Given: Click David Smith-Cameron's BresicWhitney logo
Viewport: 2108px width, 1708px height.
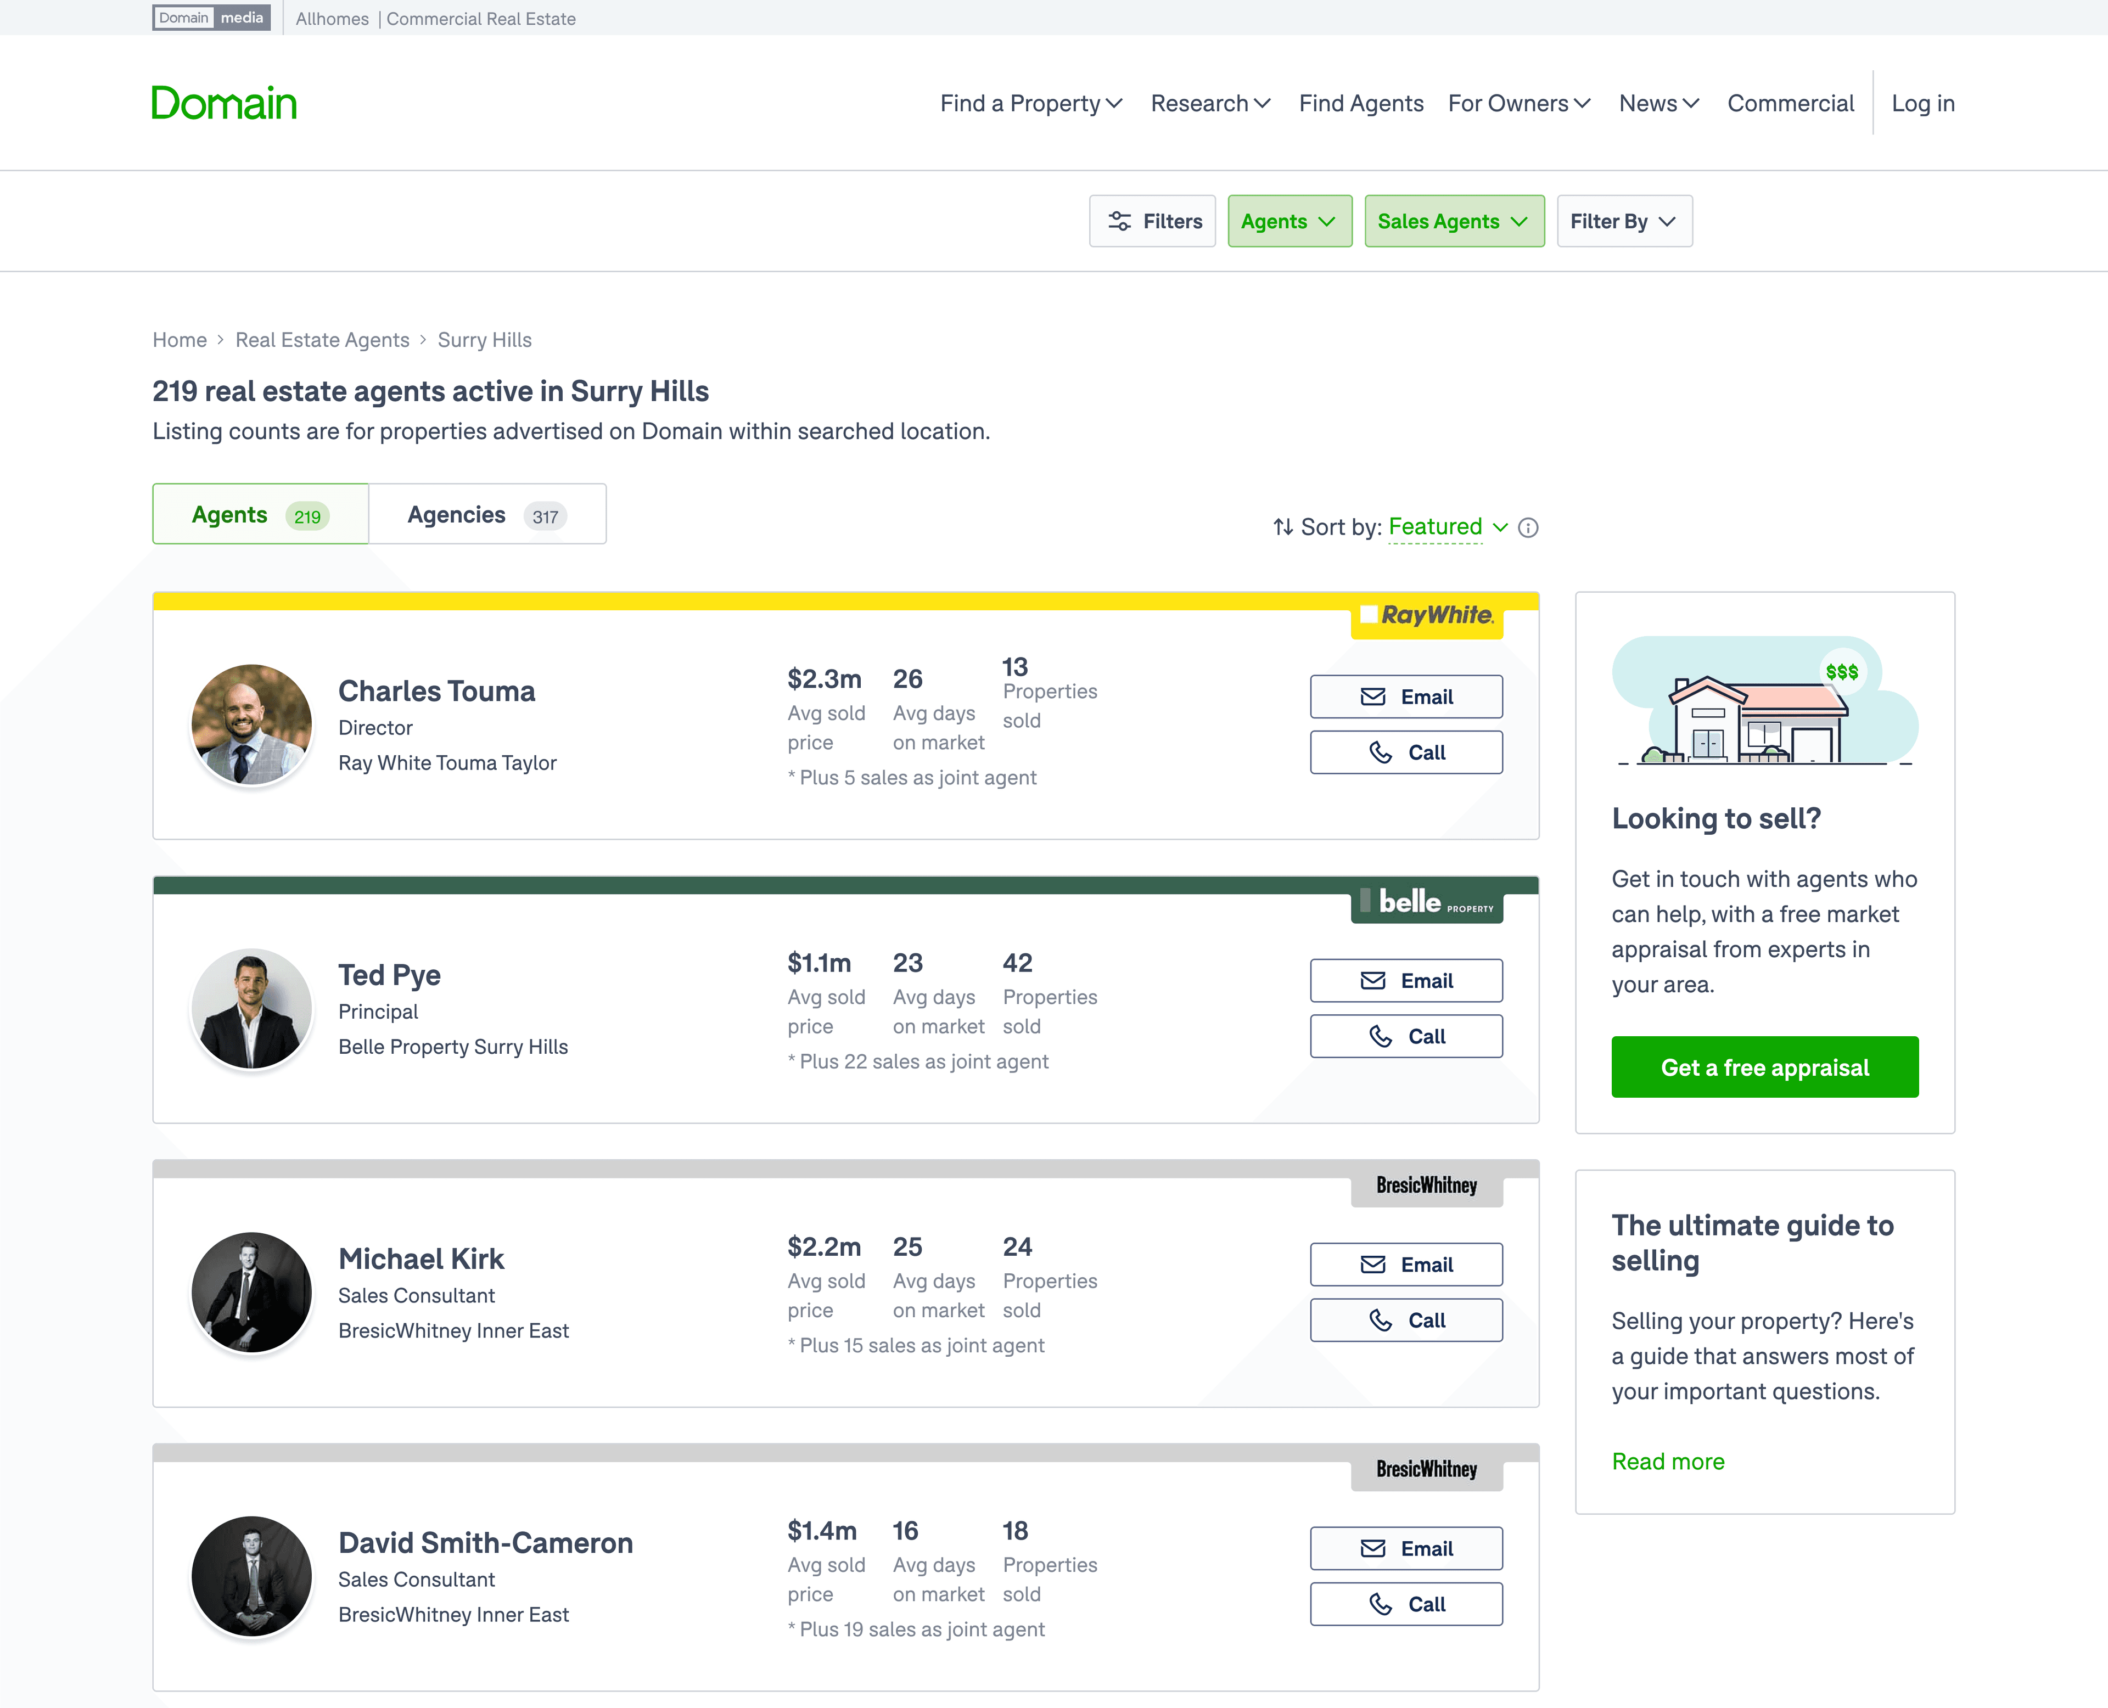Looking at the screenshot, I should click(1426, 1469).
